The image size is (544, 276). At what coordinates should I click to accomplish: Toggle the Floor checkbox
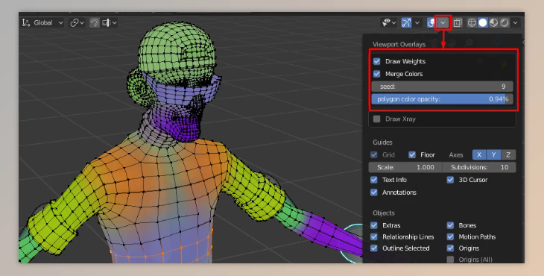point(412,155)
